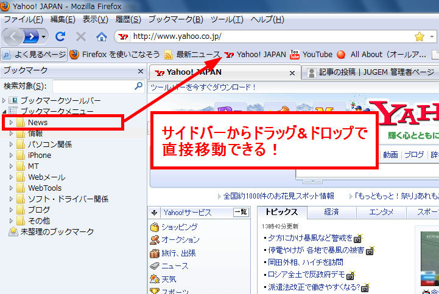Click the 一覧 button beside Yahoo!サービス
The image size is (439, 294).
241,212
